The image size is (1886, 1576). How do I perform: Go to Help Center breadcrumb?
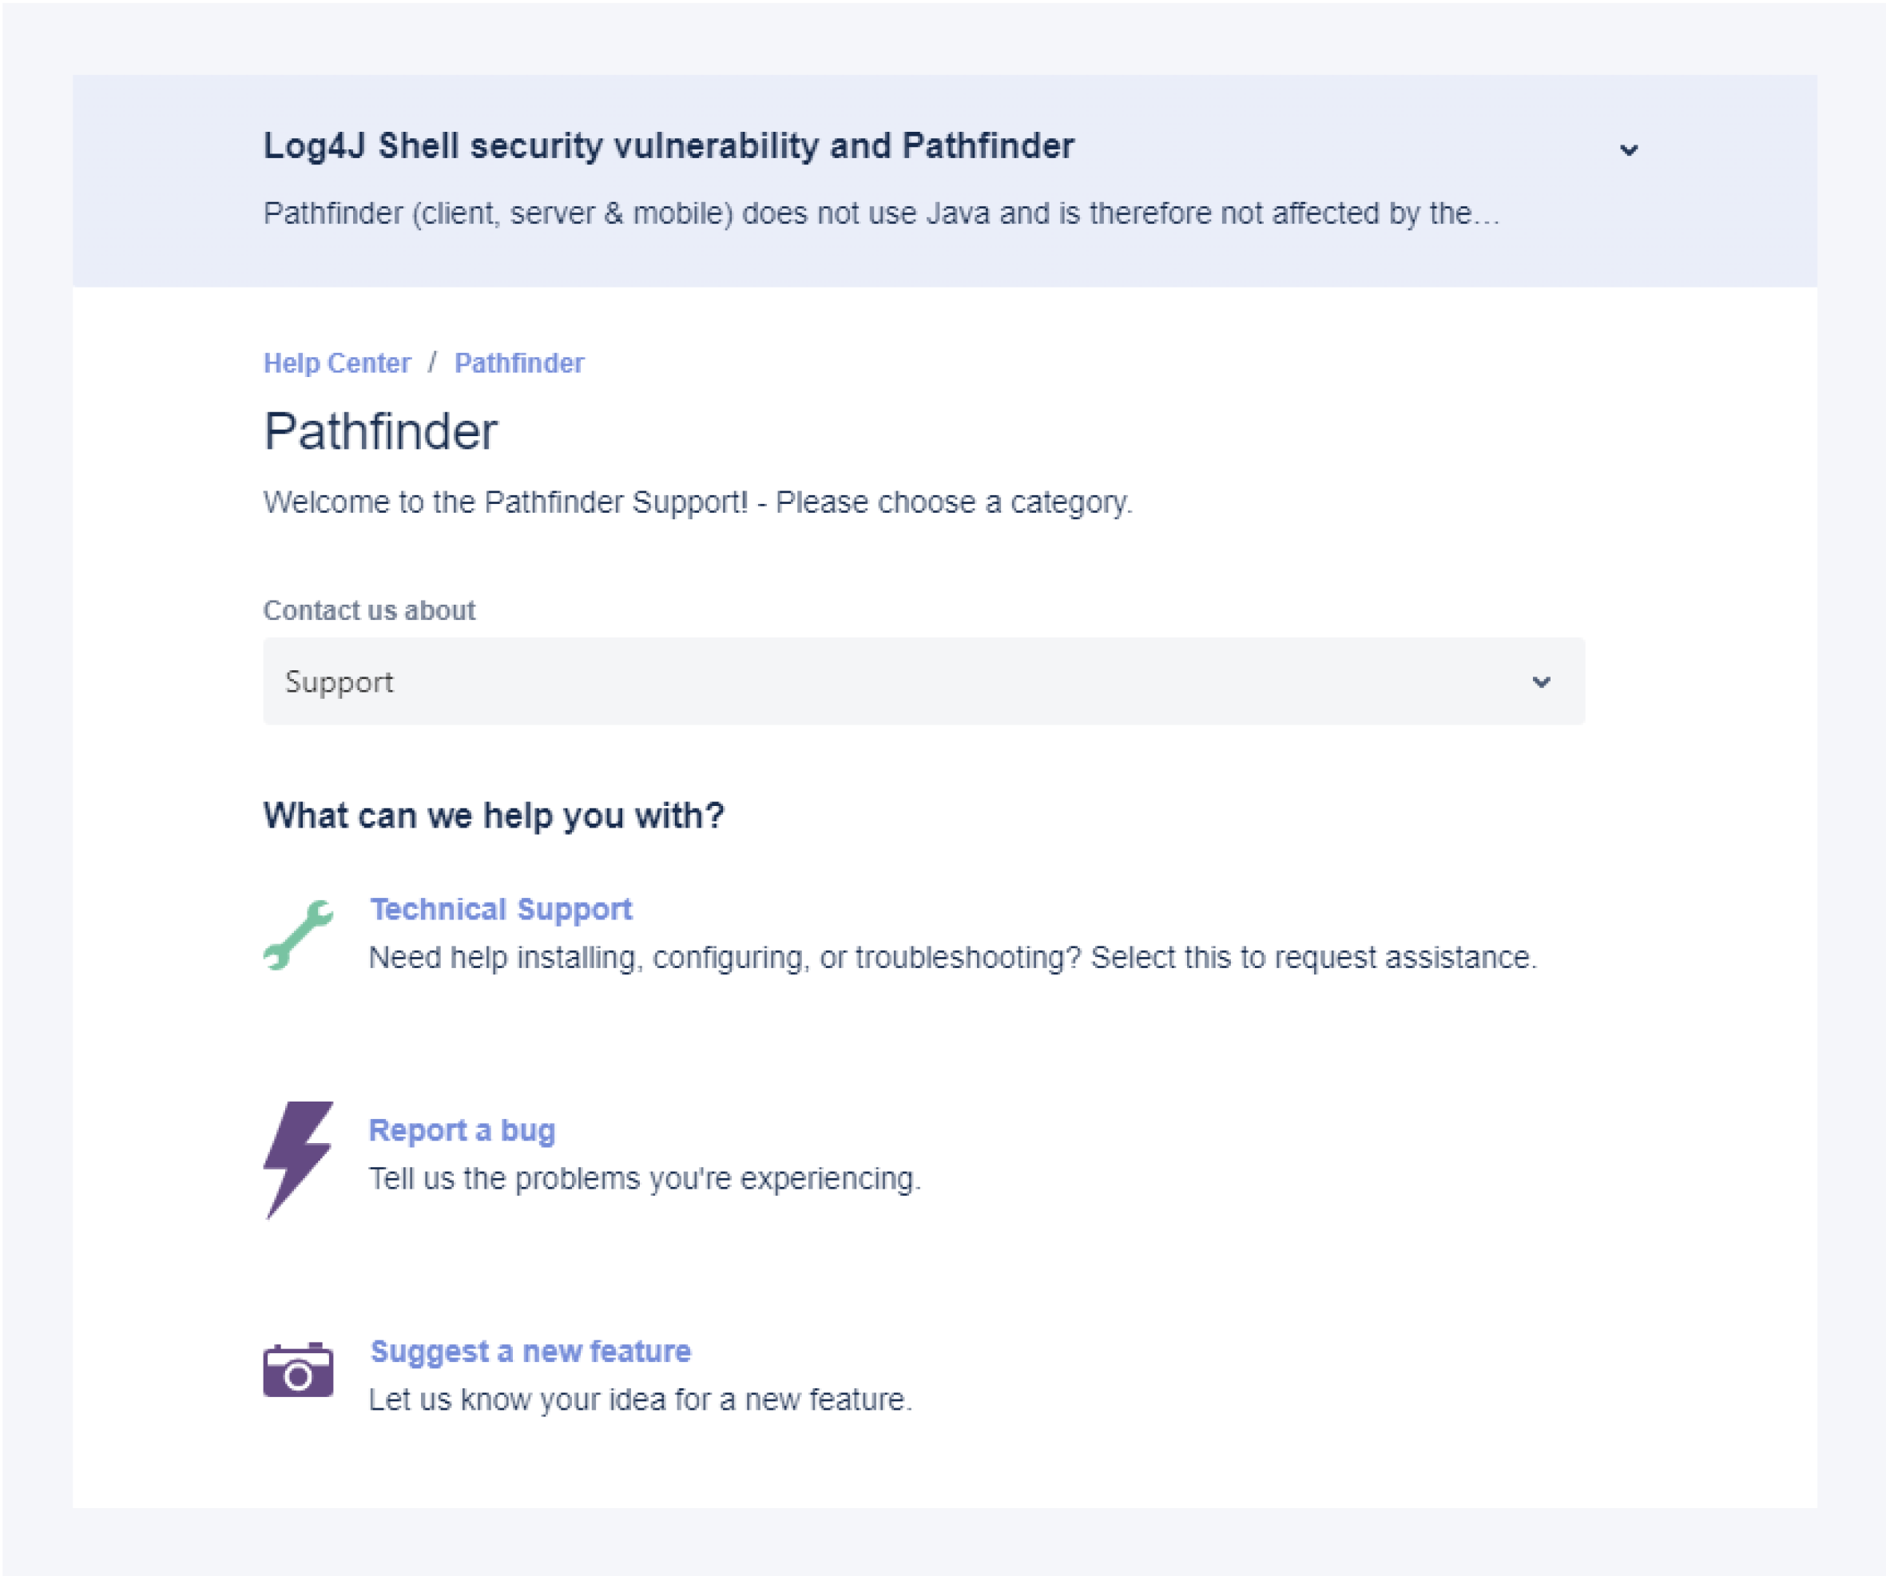(x=337, y=363)
